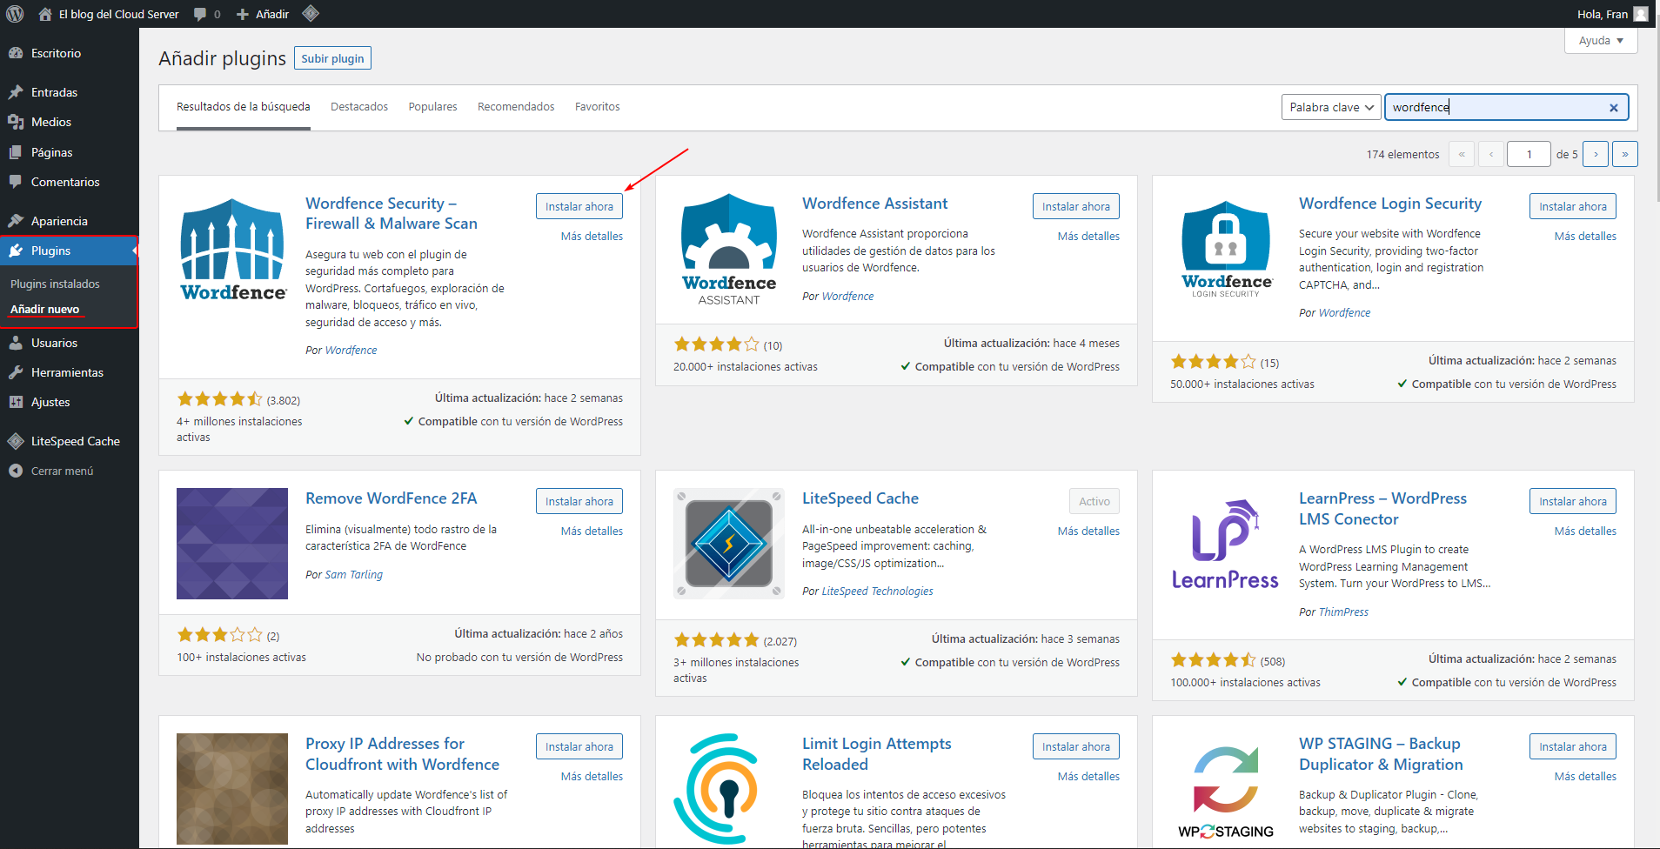1660x849 pixels.
Task: Open the LiteSpeed diamond icon in the admin bar
Action: (311, 13)
